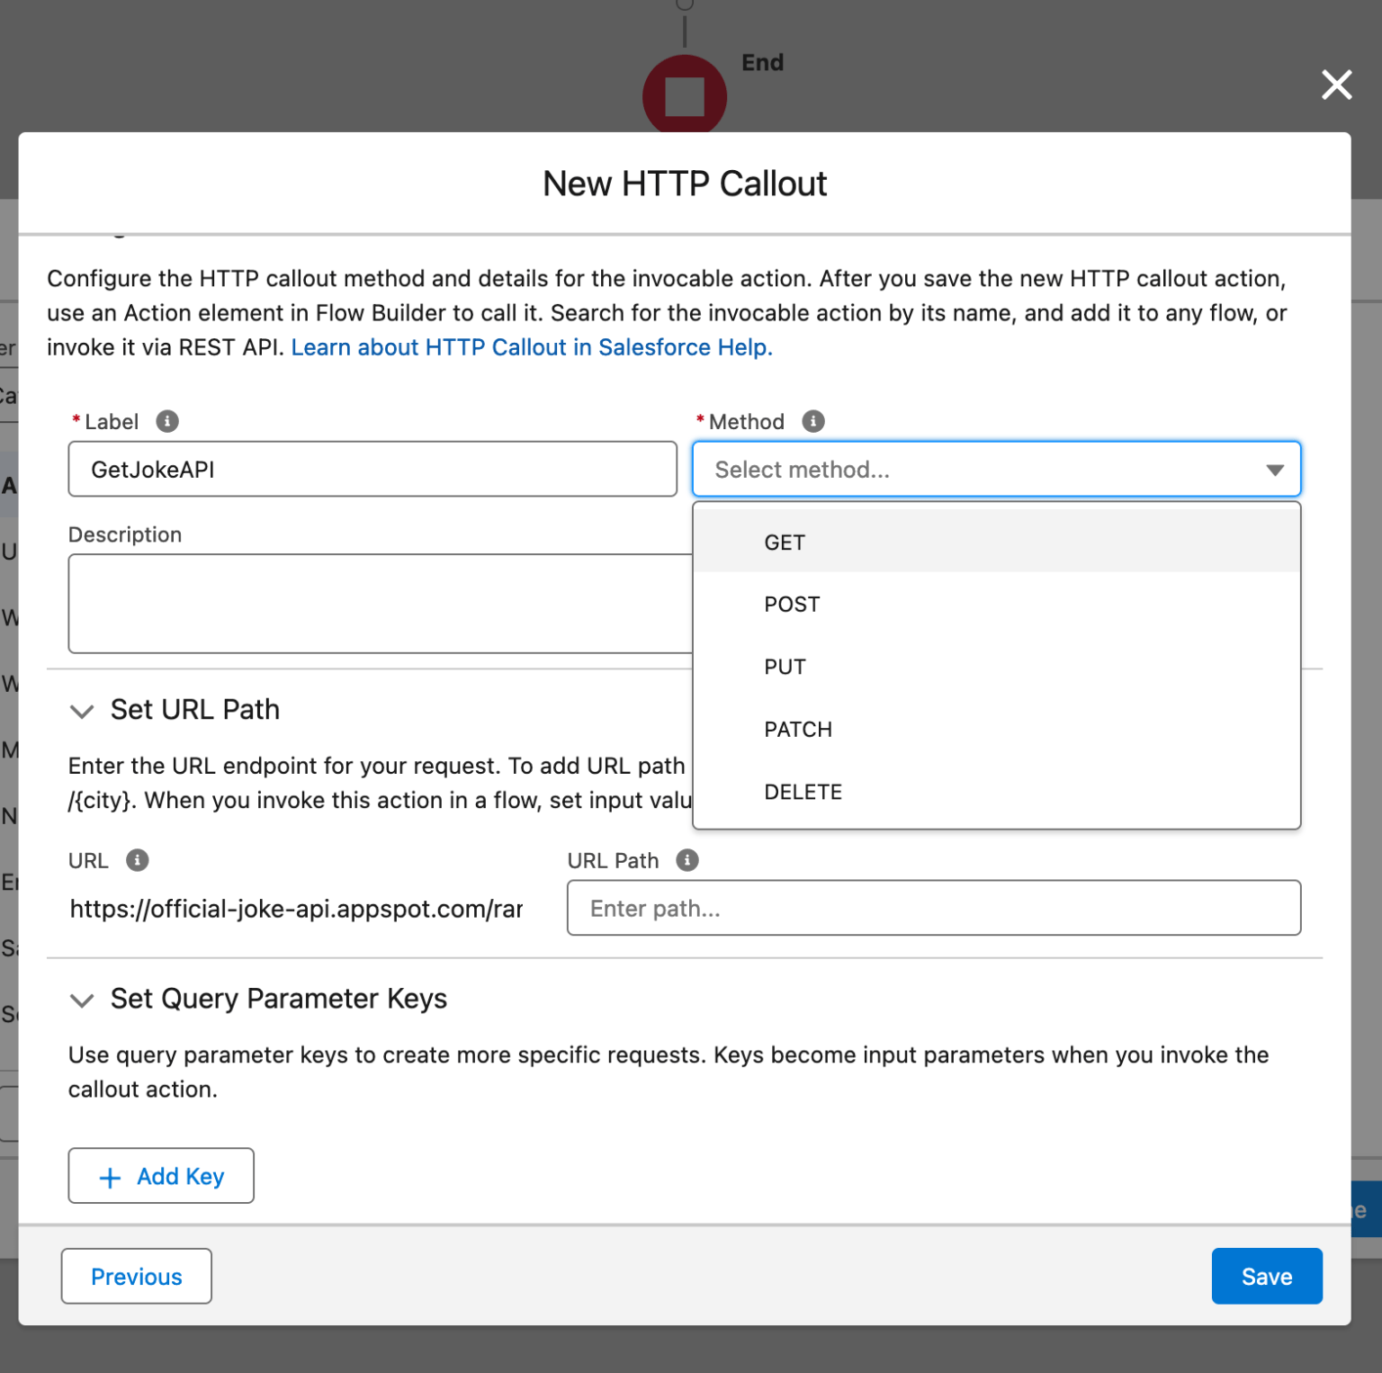This screenshot has width=1382, height=1373.
Task: Collapse the Set URL Path section
Action: click(x=82, y=711)
